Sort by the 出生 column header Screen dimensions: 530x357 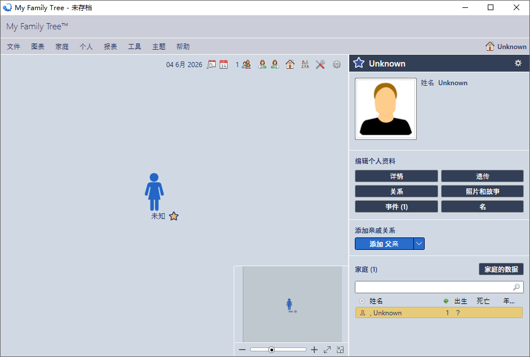(x=461, y=301)
